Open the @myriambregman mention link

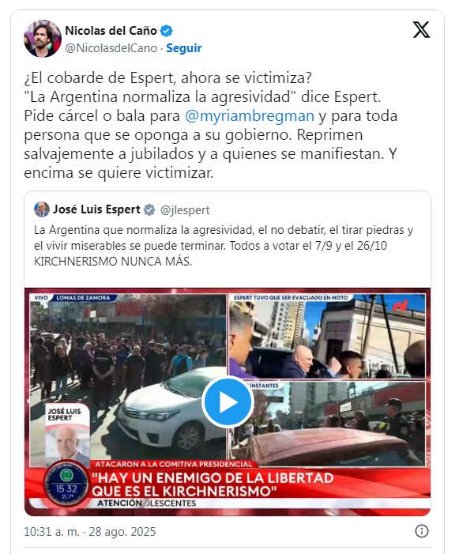[x=250, y=116]
